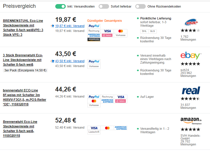Click the Sofort payment icon in the first offer

[107, 35]
